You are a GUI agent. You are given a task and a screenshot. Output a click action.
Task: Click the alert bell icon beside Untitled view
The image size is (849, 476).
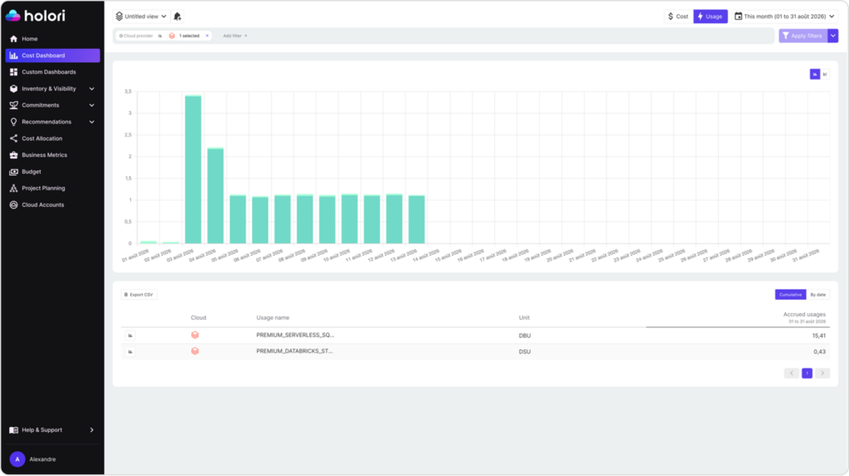coord(177,17)
